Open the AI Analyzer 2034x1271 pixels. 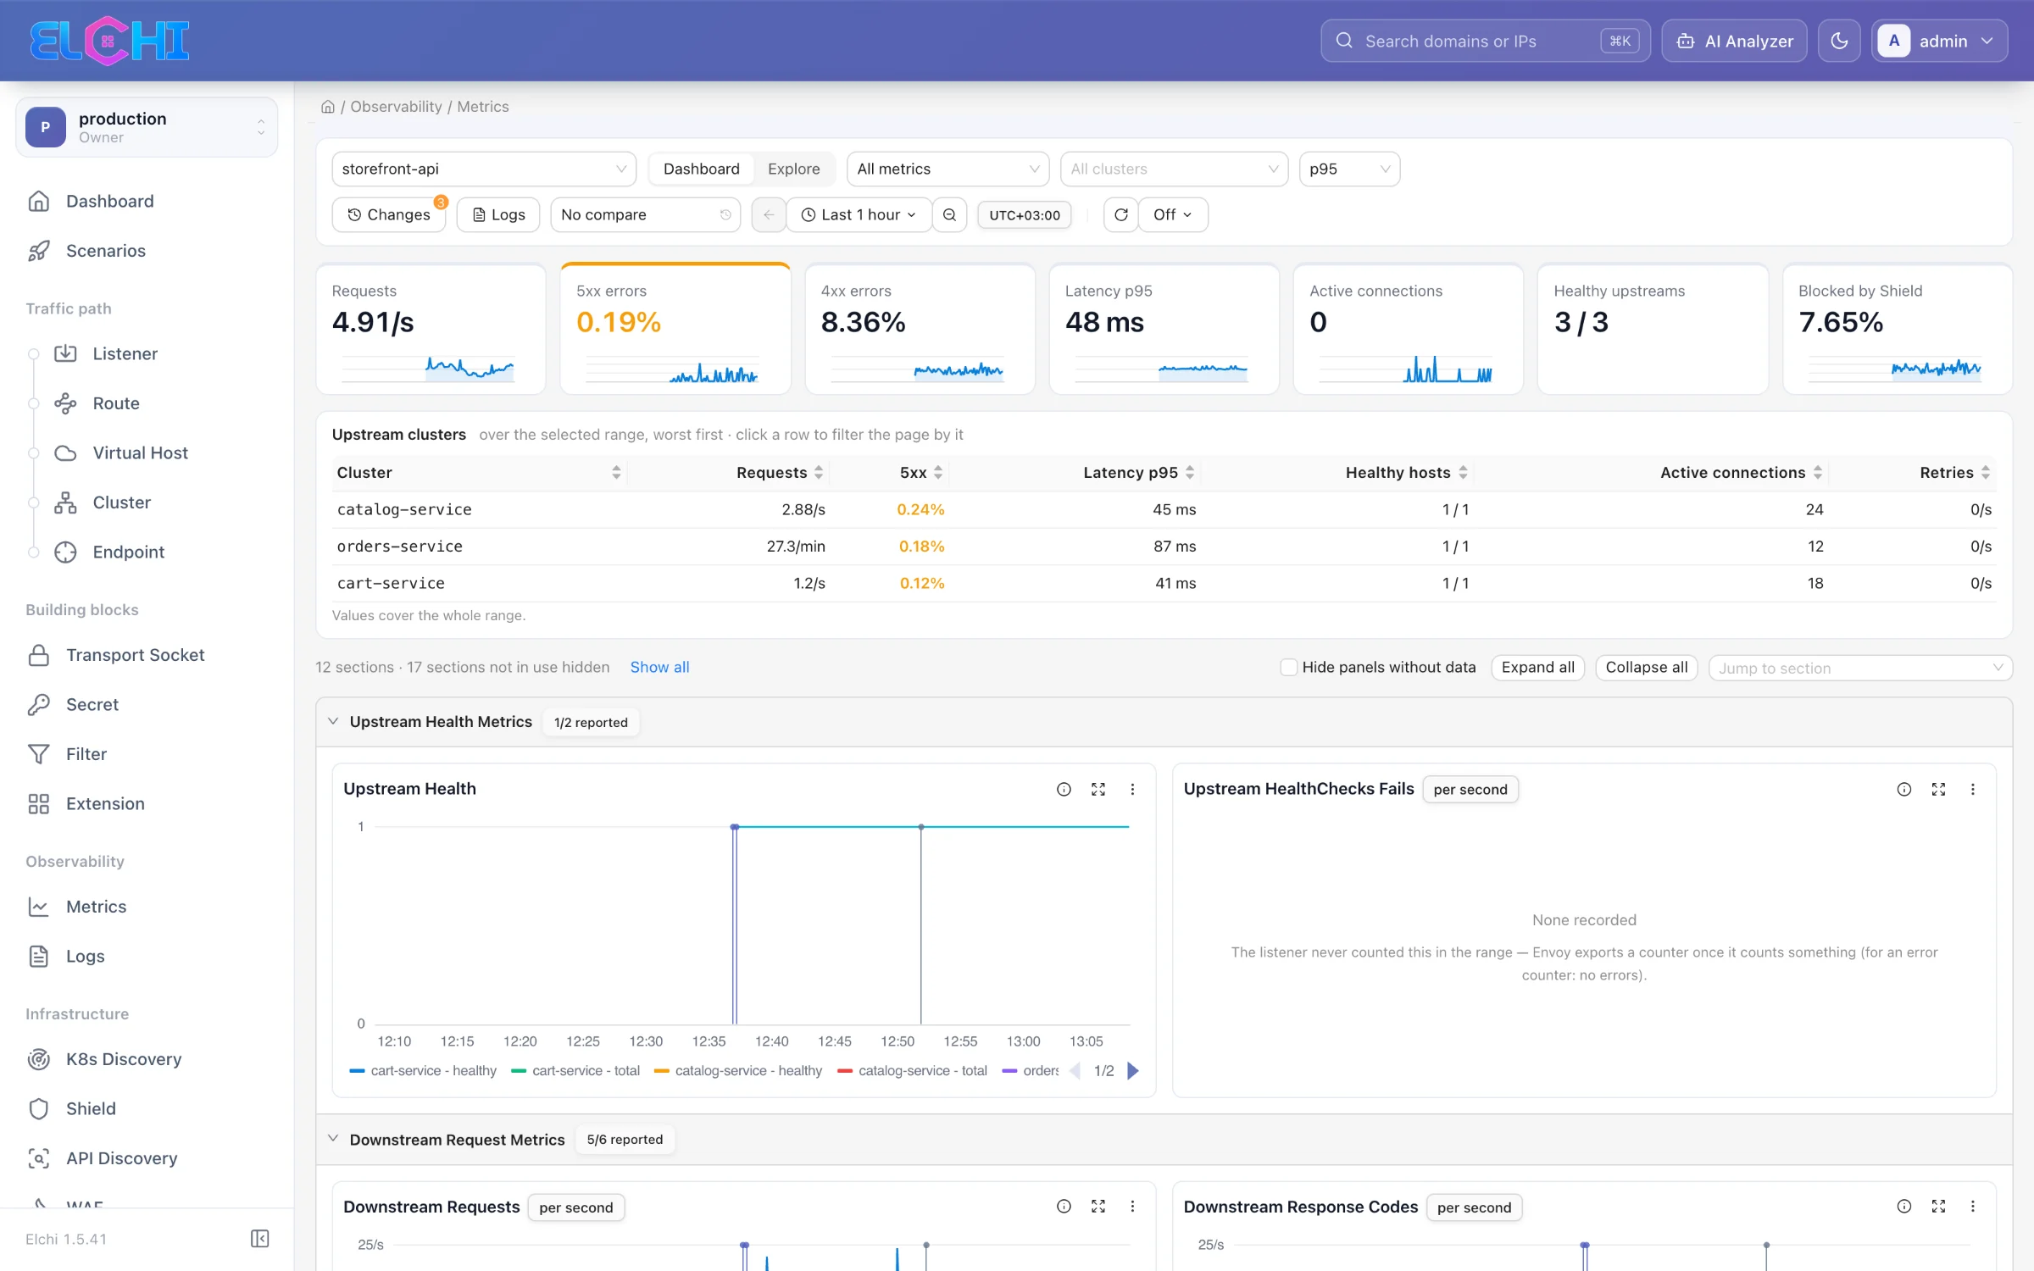click(x=1734, y=41)
